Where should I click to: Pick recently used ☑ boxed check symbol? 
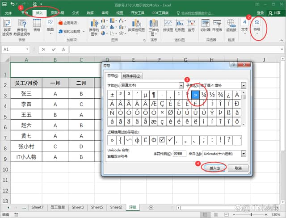[162, 140]
